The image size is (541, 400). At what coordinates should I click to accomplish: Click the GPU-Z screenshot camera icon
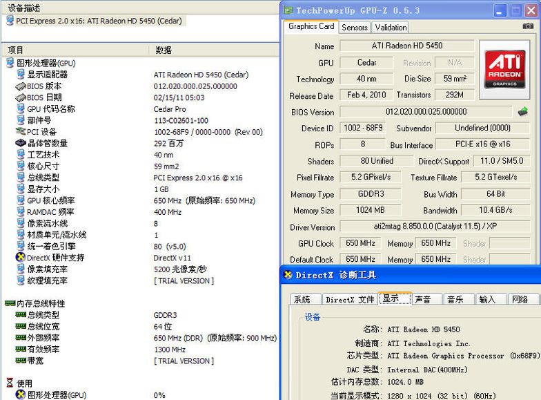tap(528, 26)
